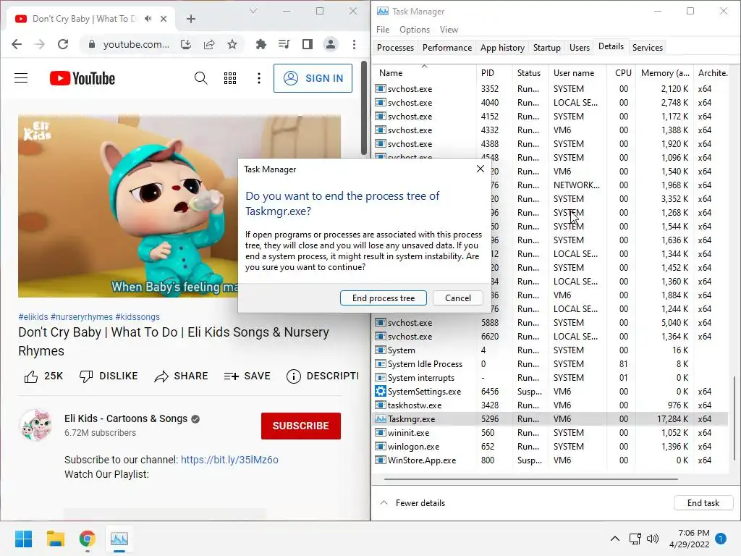Screen dimensions: 741x556
Task: Click Chrome page vertical scrollbar
Action: 364,109
